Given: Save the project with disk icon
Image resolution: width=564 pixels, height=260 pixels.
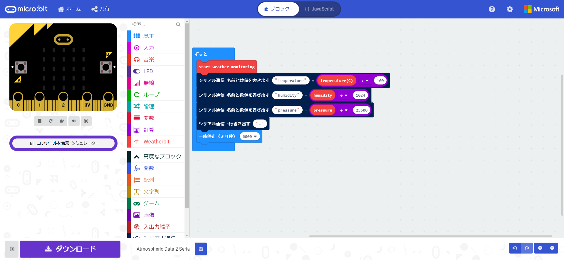Looking at the screenshot, I should (201, 249).
